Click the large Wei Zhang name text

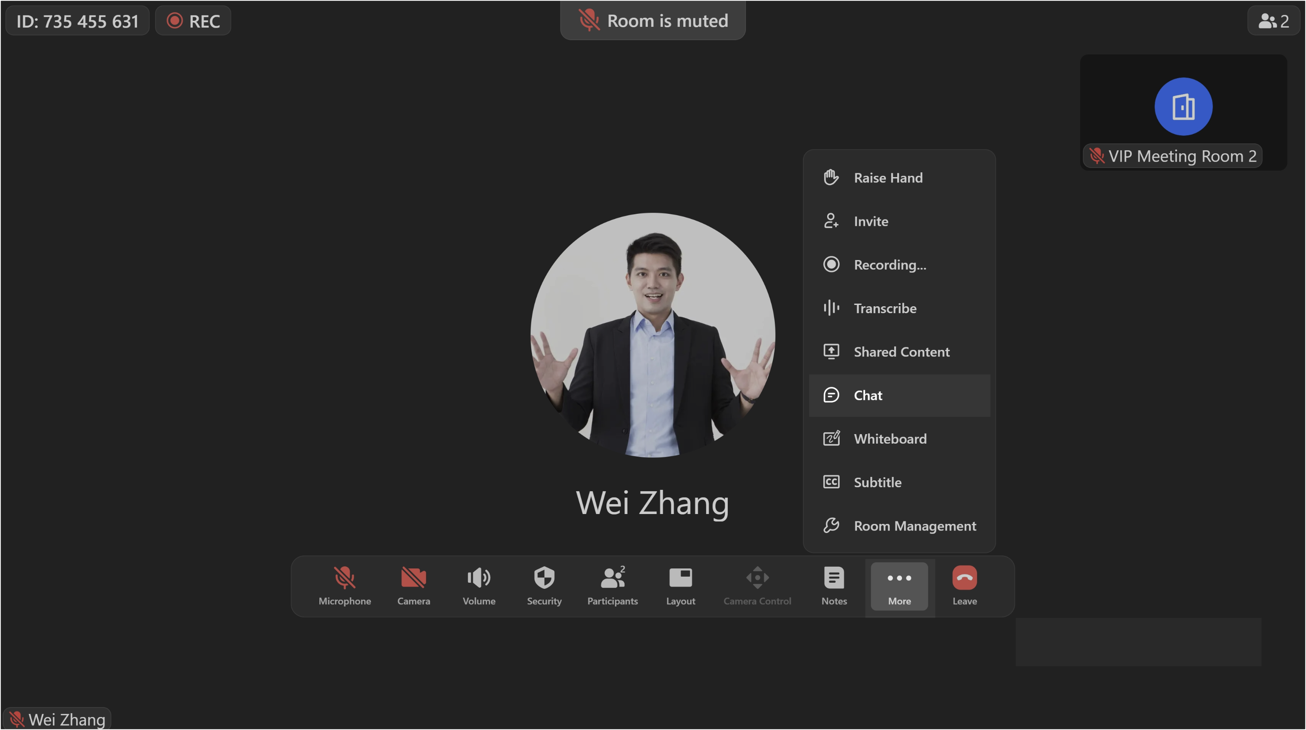point(653,503)
